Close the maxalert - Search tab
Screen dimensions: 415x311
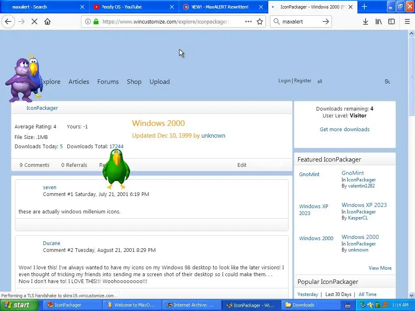click(82, 7)
